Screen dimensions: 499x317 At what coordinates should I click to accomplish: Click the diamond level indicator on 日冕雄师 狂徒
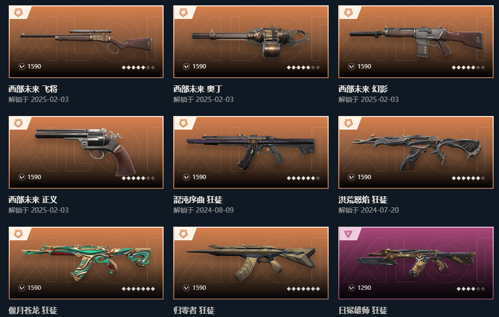pyautogui.click(x=471, y=289)
